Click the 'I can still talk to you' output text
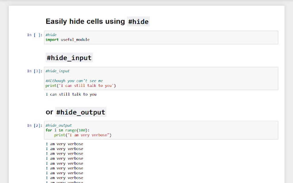 tap(71, 94)
